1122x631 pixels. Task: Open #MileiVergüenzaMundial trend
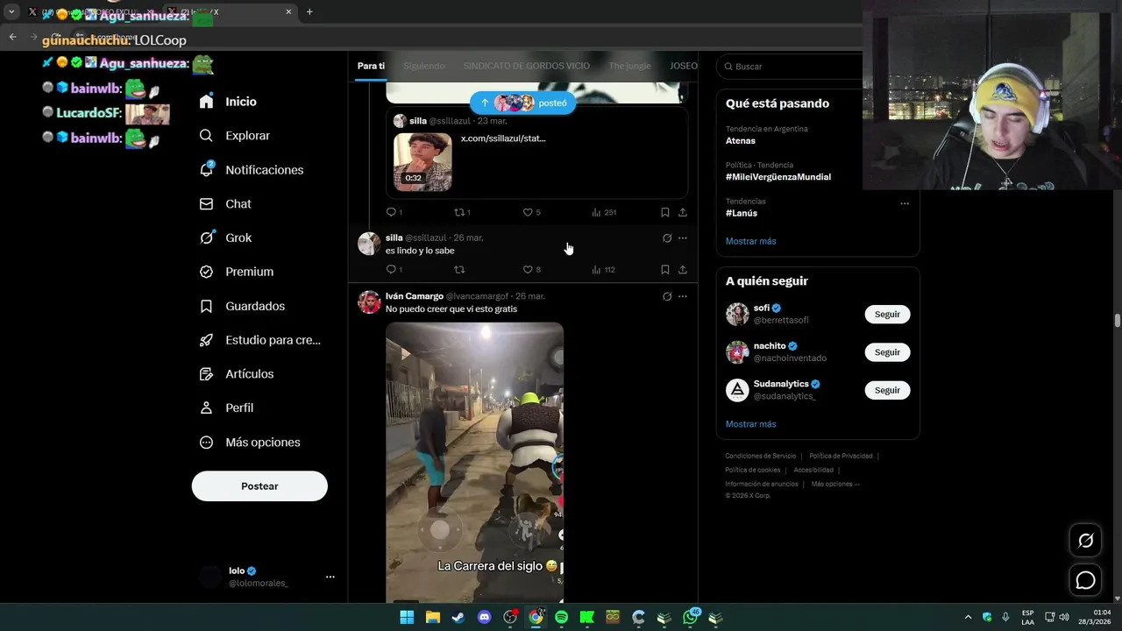tap(778, 177)
